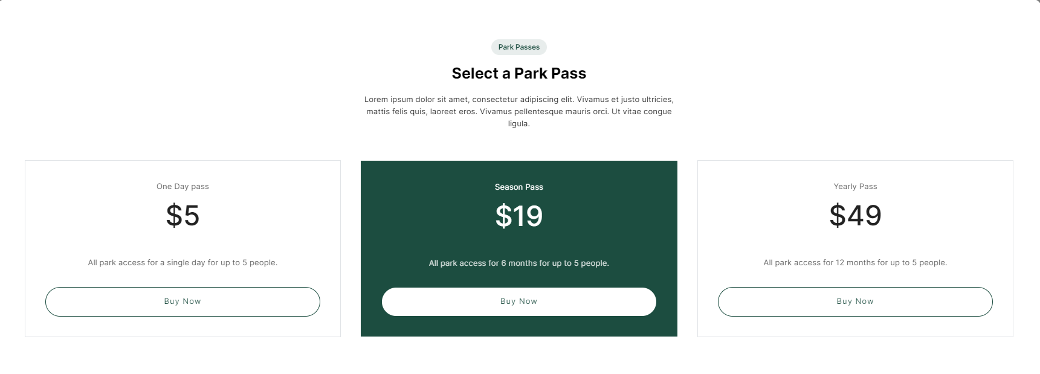1040x374 pixels.
Task: Select the "Season Pass" title label
Action: (x=518, y=187)
